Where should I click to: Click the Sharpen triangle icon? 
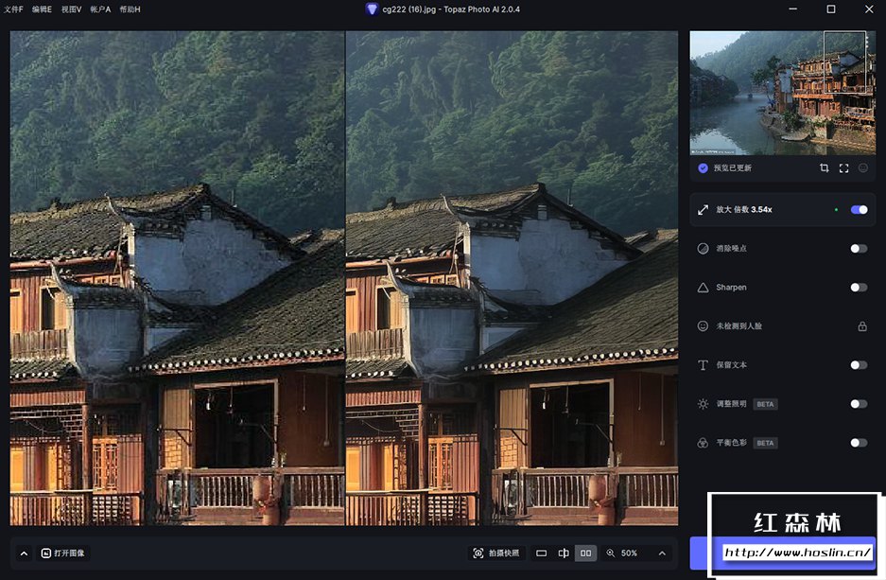703,288
